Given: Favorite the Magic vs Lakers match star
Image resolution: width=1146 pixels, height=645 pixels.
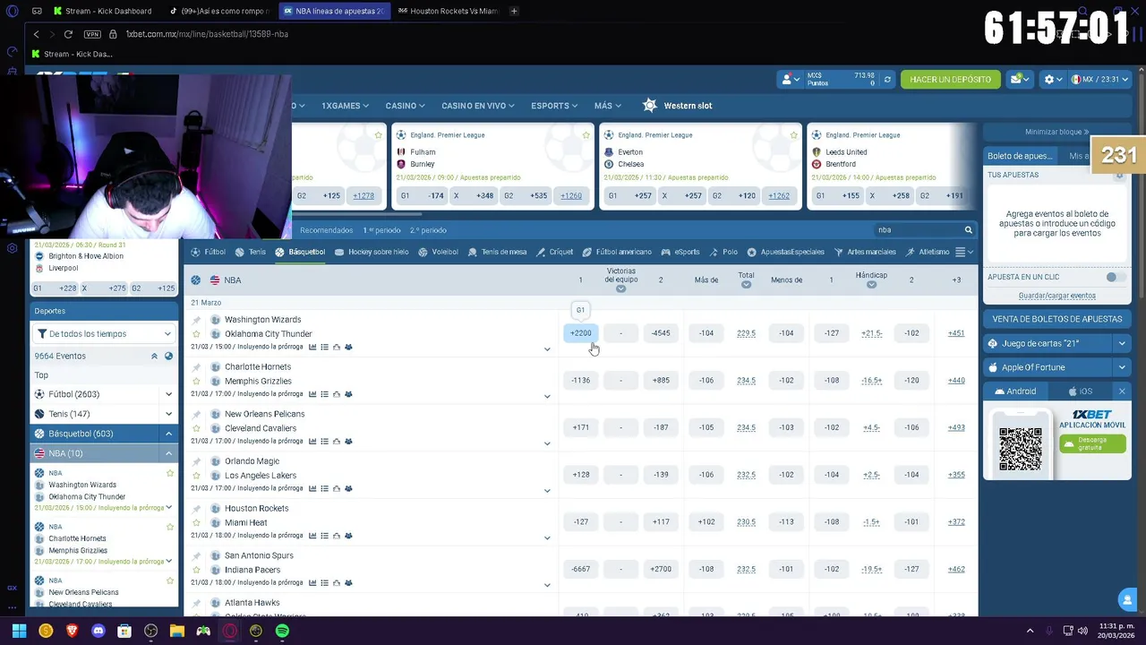Looking at the screenshot, I should [x=196, y=477].
